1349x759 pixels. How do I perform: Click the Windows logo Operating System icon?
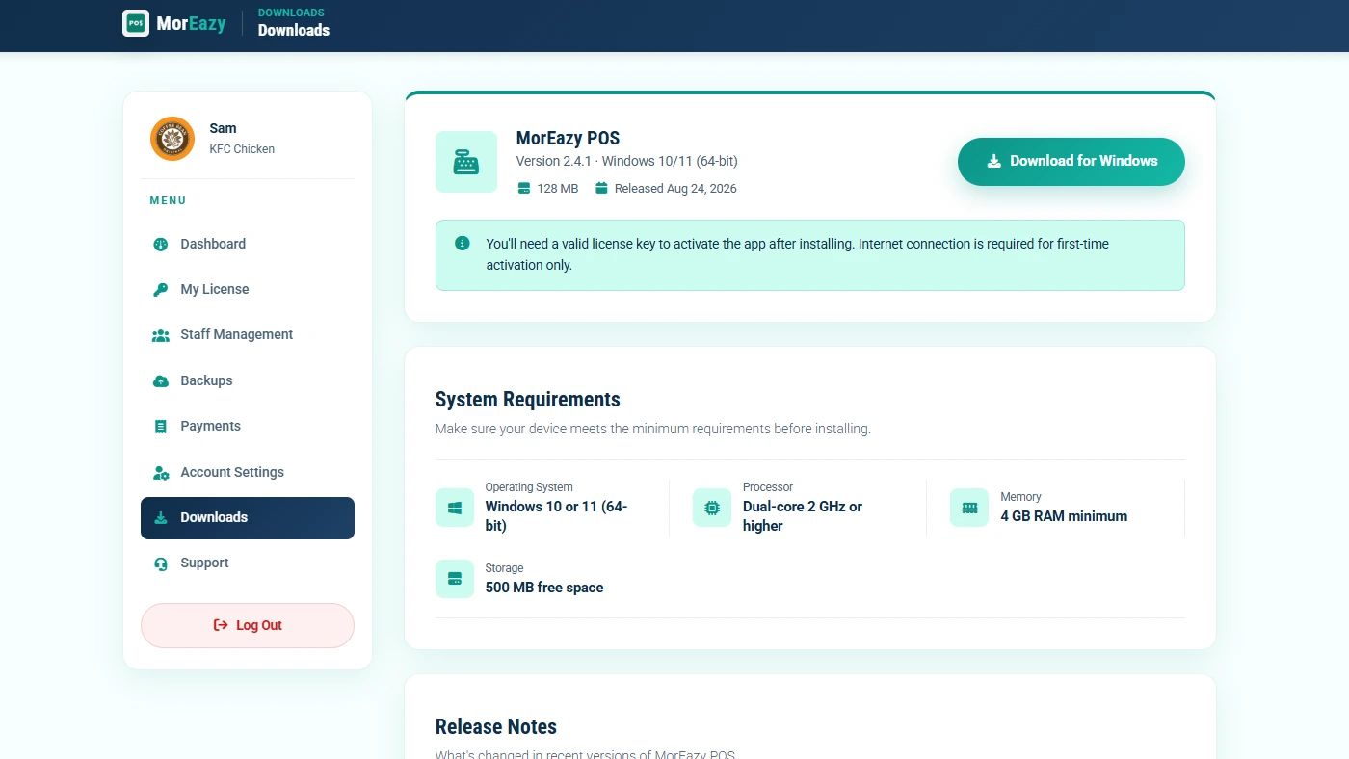click(x=455, y=508)
